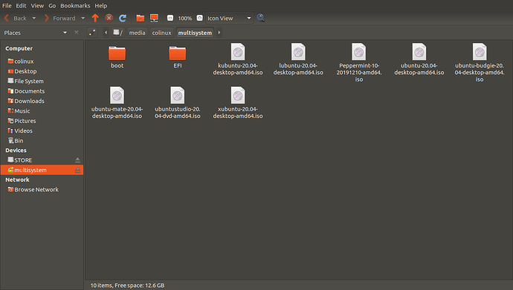Viewport: 513px width, 290px height.
Task: Go to the colinux path segment
Action: 161,33
